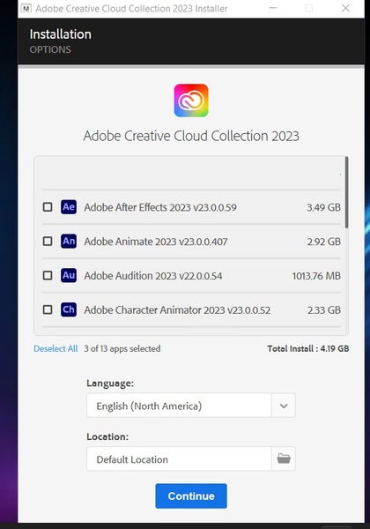
Task: Click the Creative Cloud rainbow logo
Action: pos(191,101)
